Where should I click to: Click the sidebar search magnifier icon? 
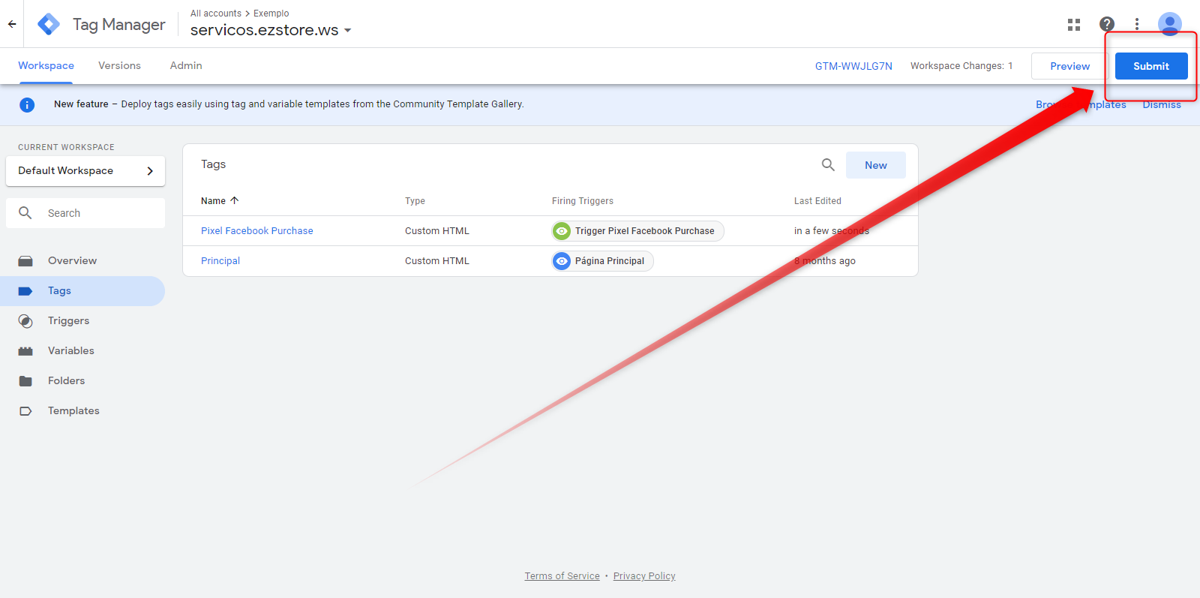(25, 213)
